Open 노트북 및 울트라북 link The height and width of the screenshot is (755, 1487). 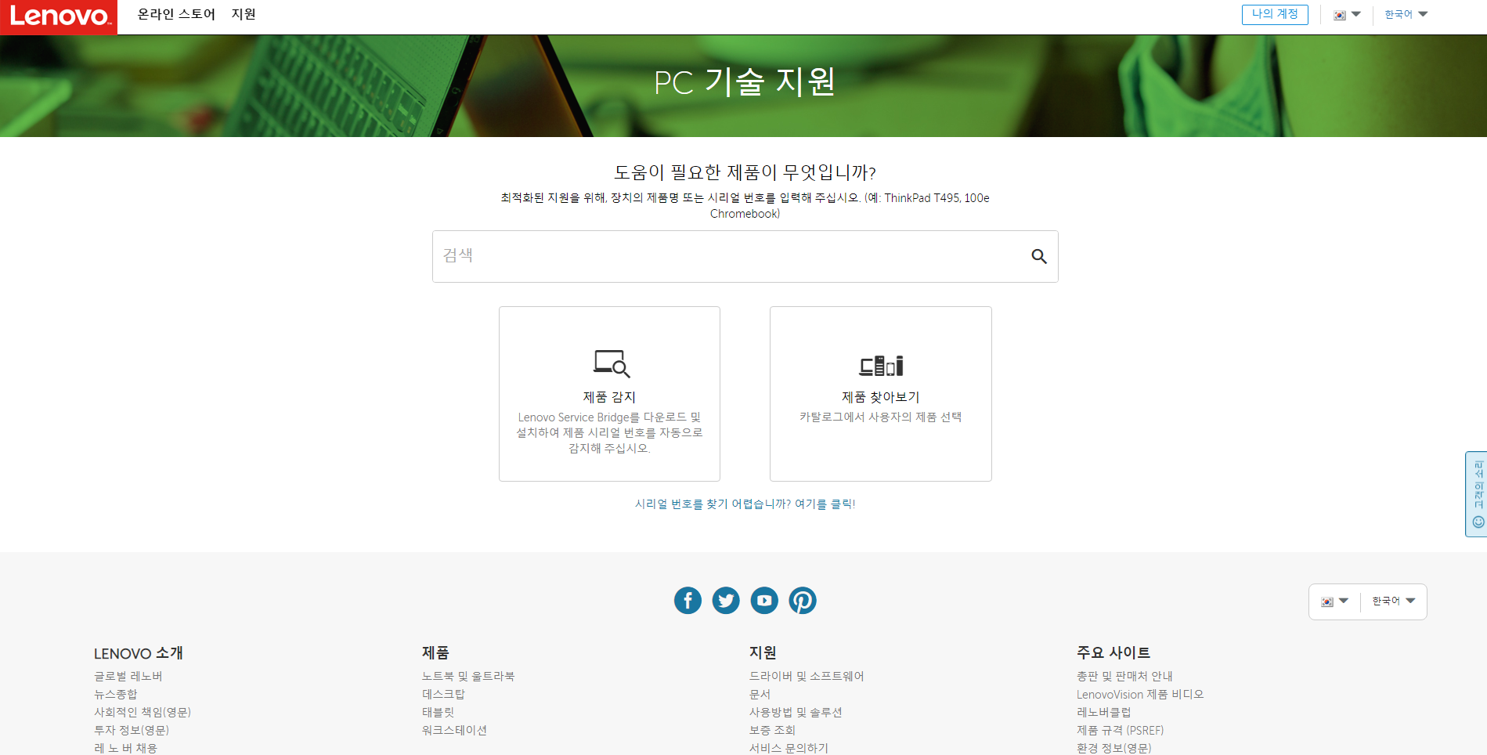(x=468, y=676)
